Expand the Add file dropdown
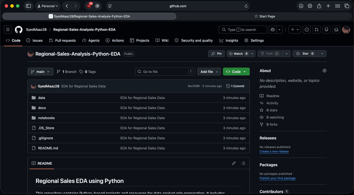The height and width of the screenshot is (195, 354). 209,71
